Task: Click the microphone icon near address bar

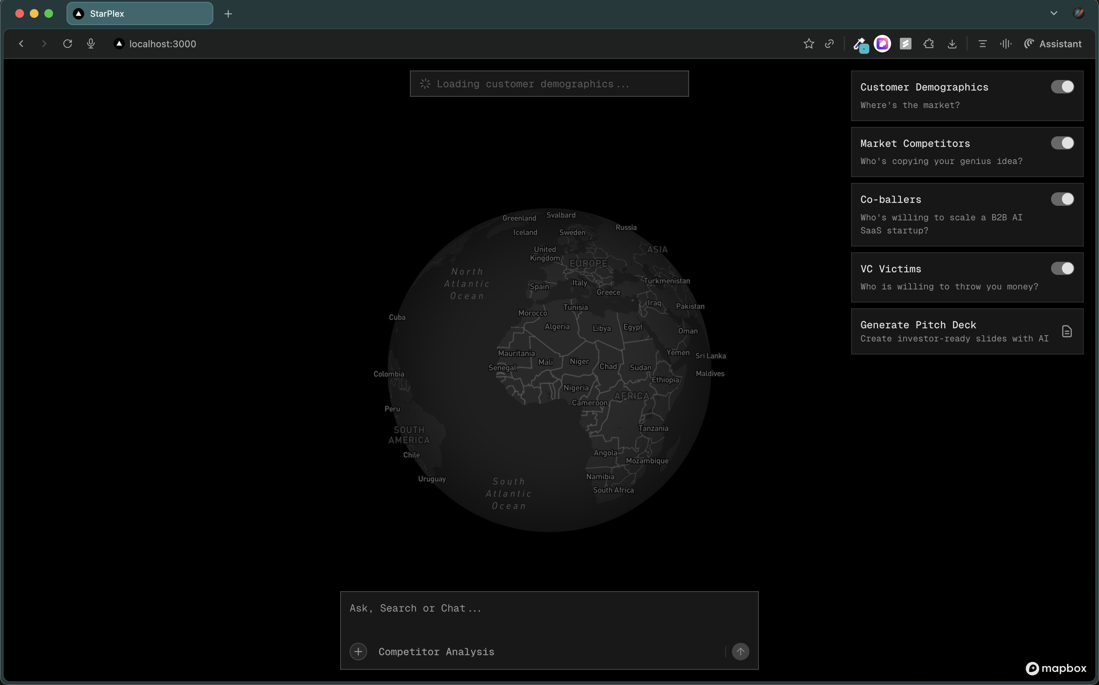Action: pos(91,44)
